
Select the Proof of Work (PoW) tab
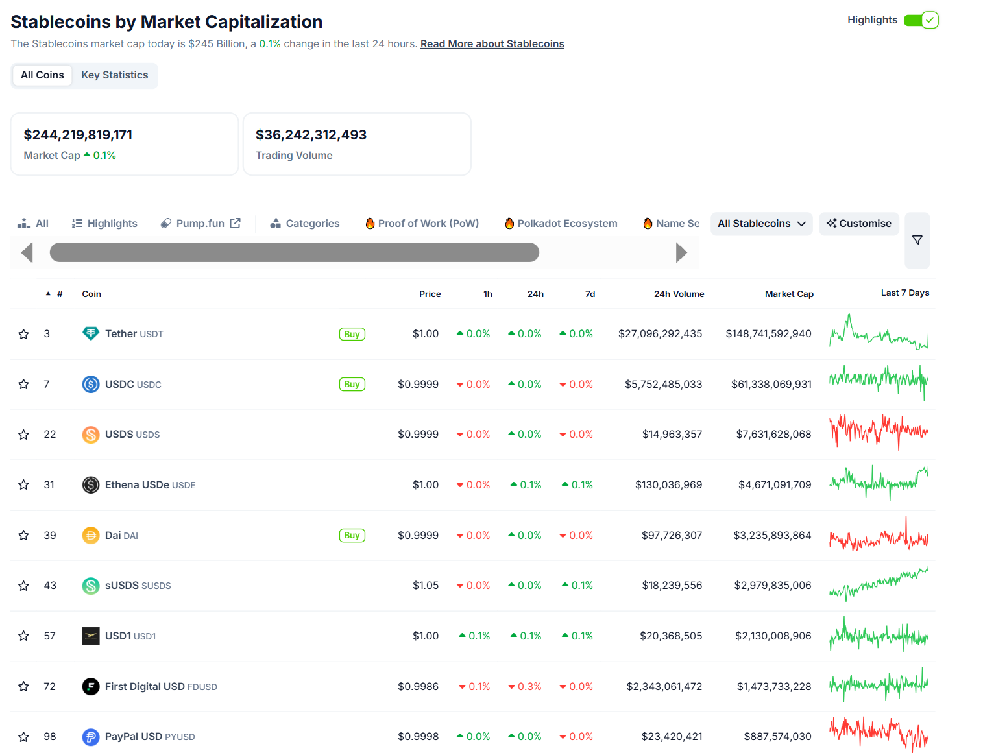click(x=422, y=223)
